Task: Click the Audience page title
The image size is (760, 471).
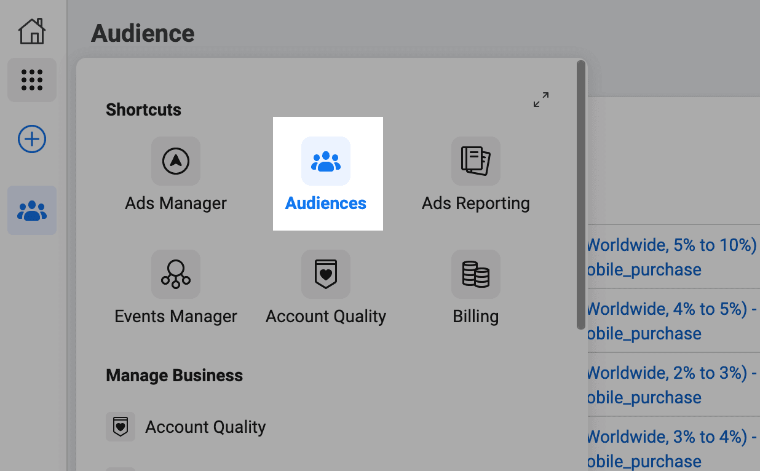Action: pyautogui.click(x=142, y=33)
